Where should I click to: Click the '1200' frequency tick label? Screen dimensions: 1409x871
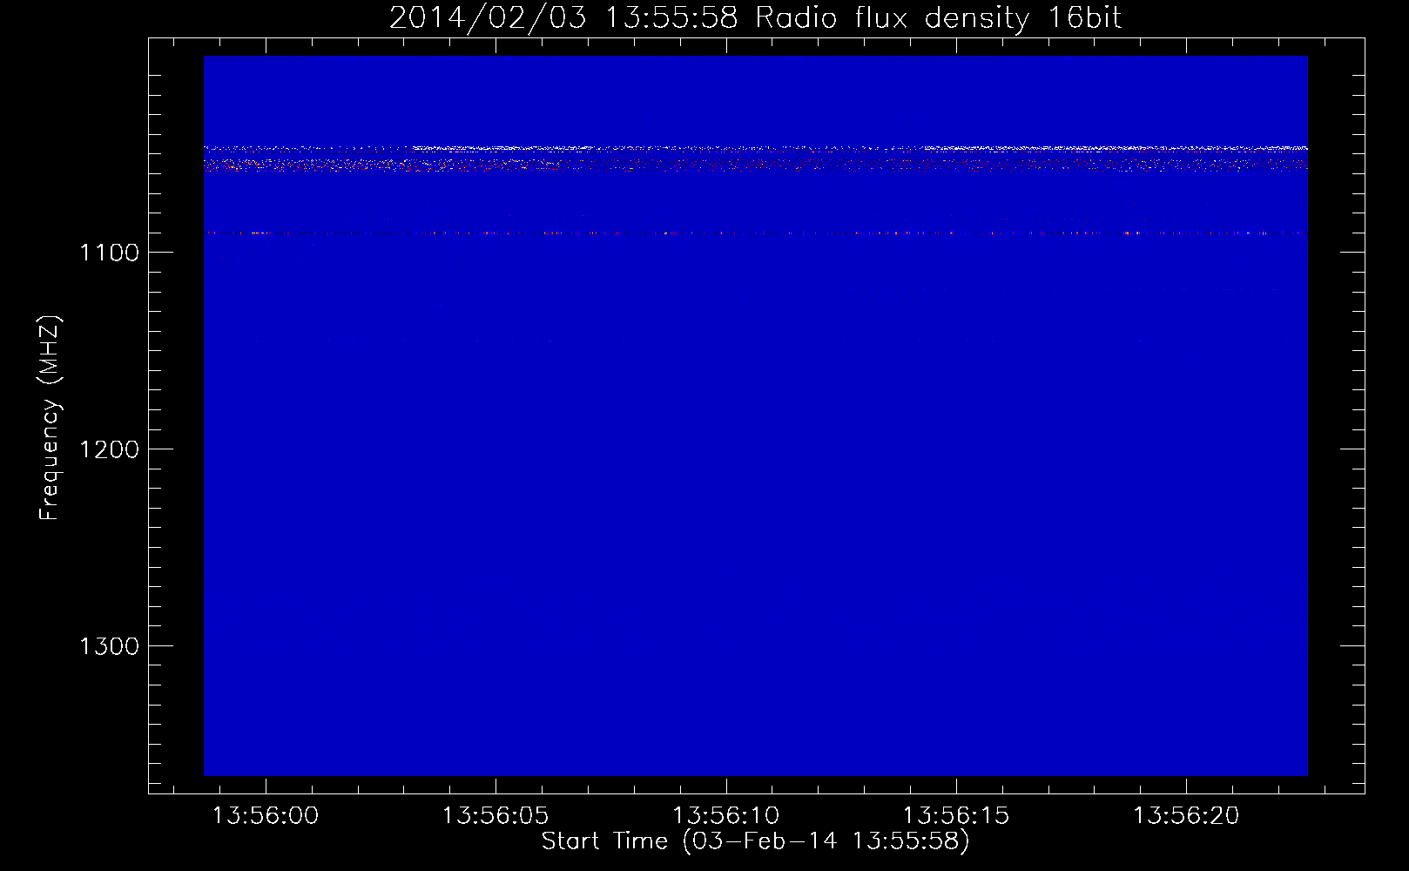tap(110, 449)
